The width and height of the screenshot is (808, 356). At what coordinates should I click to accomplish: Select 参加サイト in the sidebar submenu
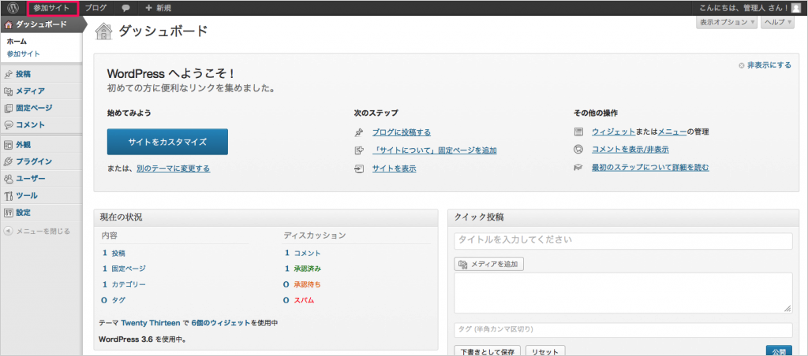pos(23,54)
